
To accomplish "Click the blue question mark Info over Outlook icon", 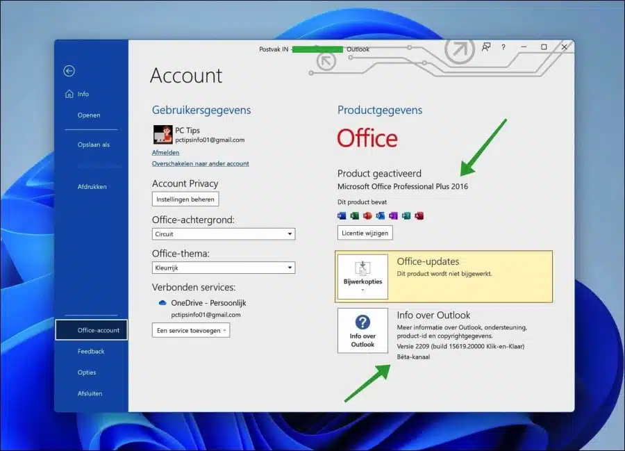I will click(362, 322).
